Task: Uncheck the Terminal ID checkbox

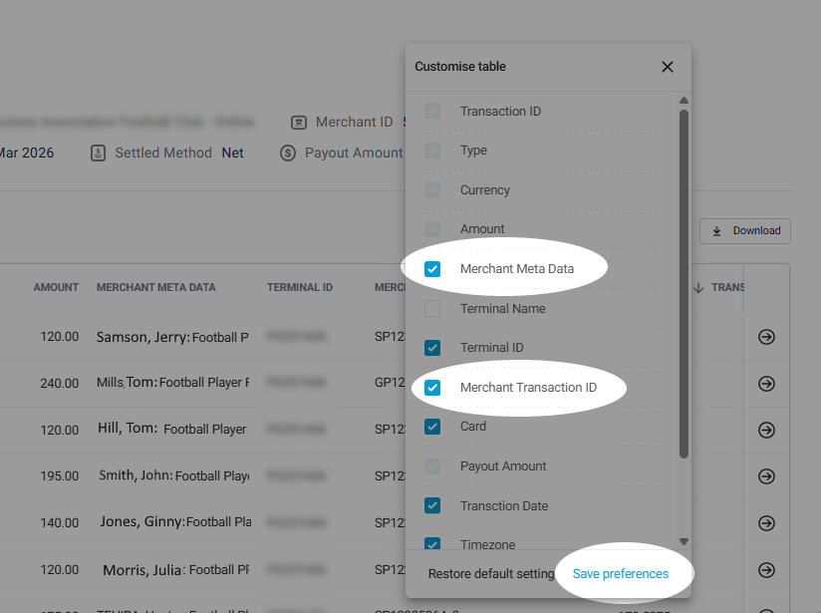Action: [x=432, y=348]
